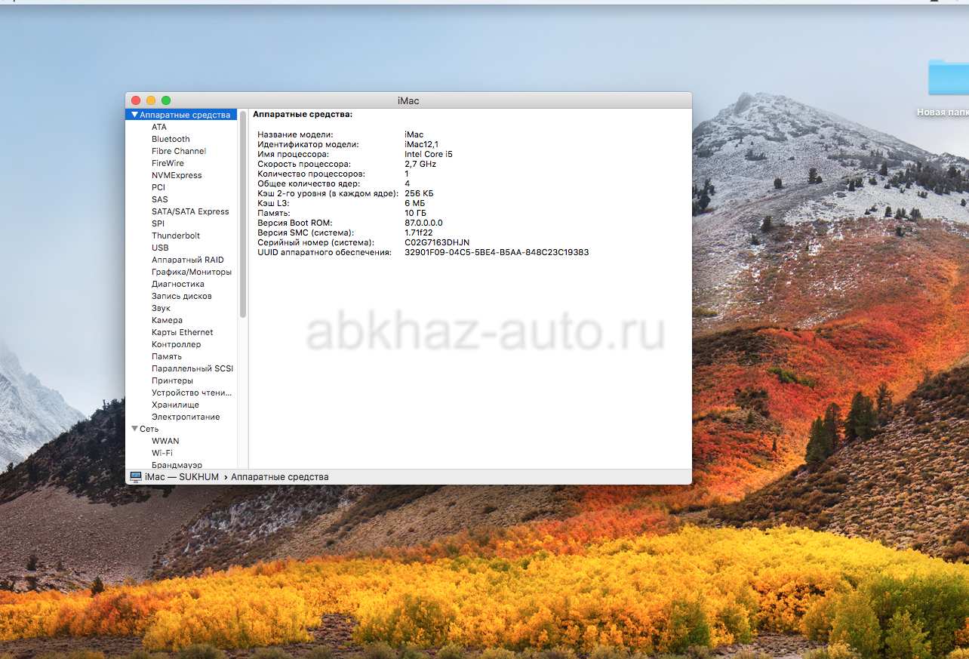The image size is (969, 659).
Task: Click iMac — SUKHUM in path bar
Action: point(182,477)
